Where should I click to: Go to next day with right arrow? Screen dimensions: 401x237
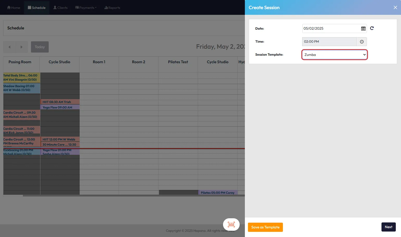pos(22,47)
